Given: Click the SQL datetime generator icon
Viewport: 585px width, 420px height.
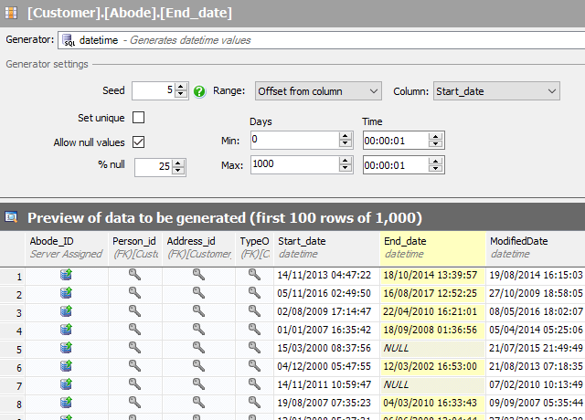Looking at the screenshot, I should tap(69, 40).
